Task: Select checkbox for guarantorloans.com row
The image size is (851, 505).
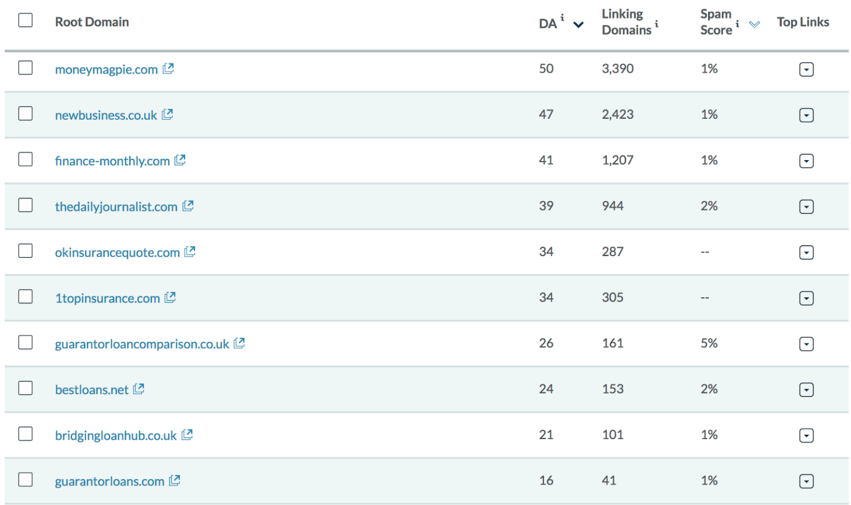Action: coord(25,480)
